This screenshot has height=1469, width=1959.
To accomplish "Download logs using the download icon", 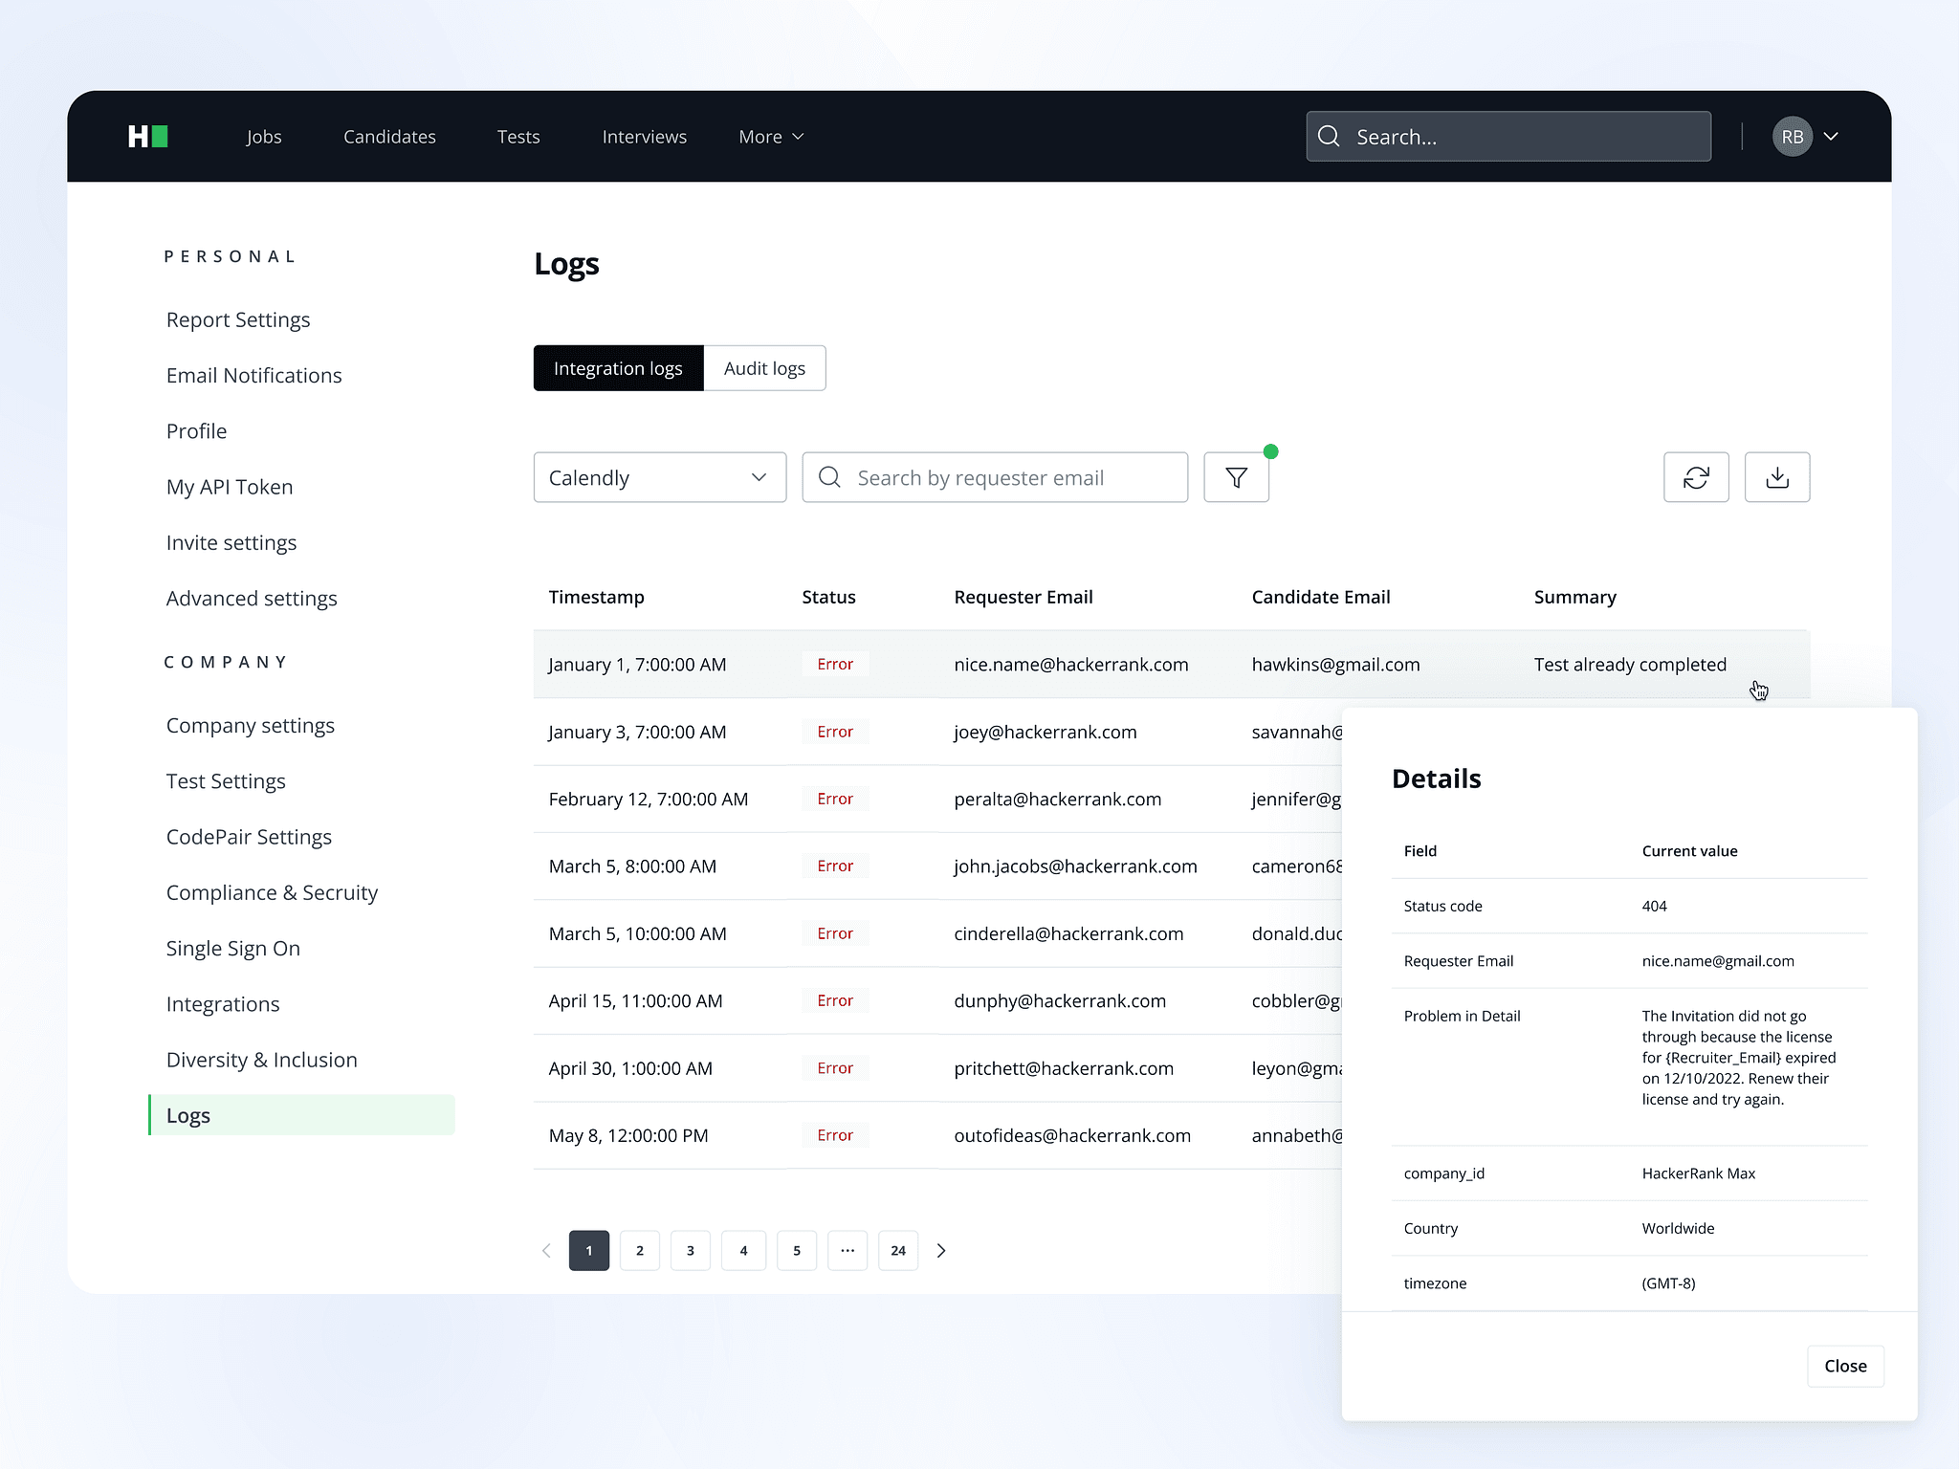I will click(1776, 477).
